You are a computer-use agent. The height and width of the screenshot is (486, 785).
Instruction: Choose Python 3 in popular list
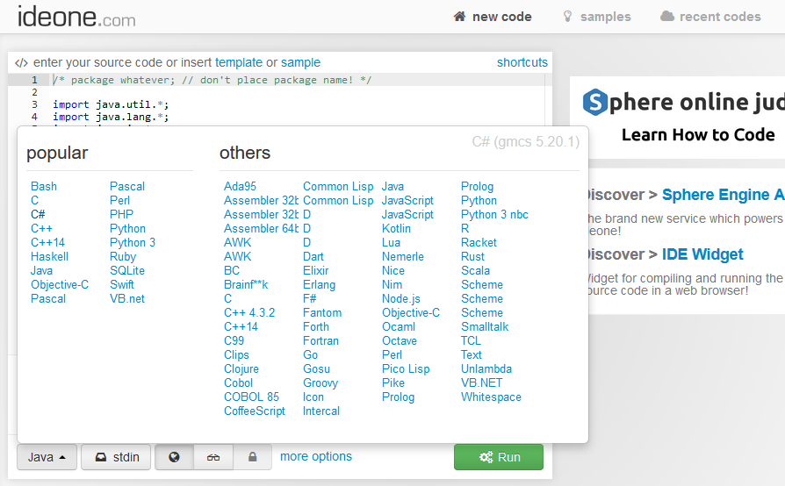[x=133, y=242]
